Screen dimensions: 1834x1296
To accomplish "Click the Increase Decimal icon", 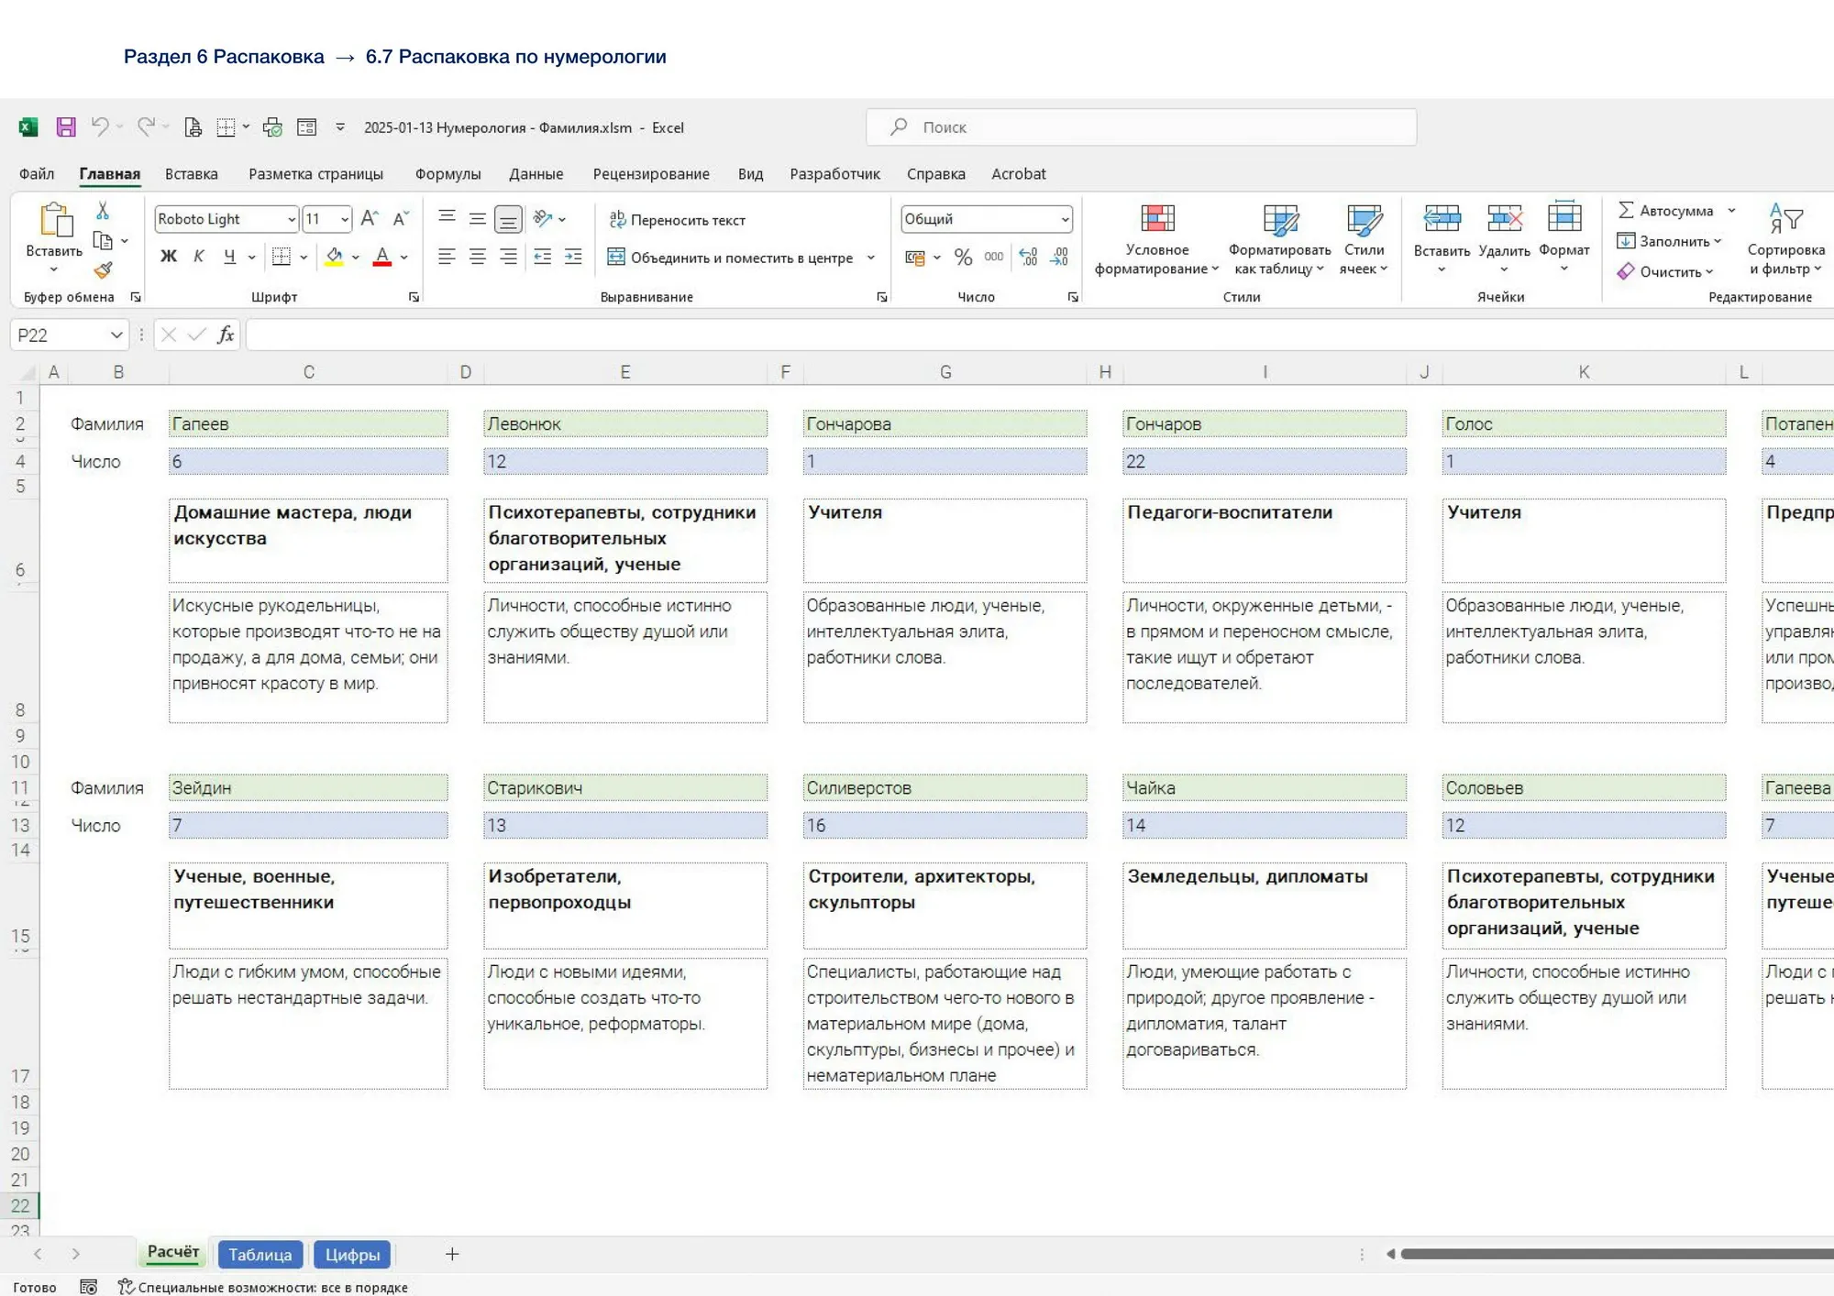I will 1028,258.
